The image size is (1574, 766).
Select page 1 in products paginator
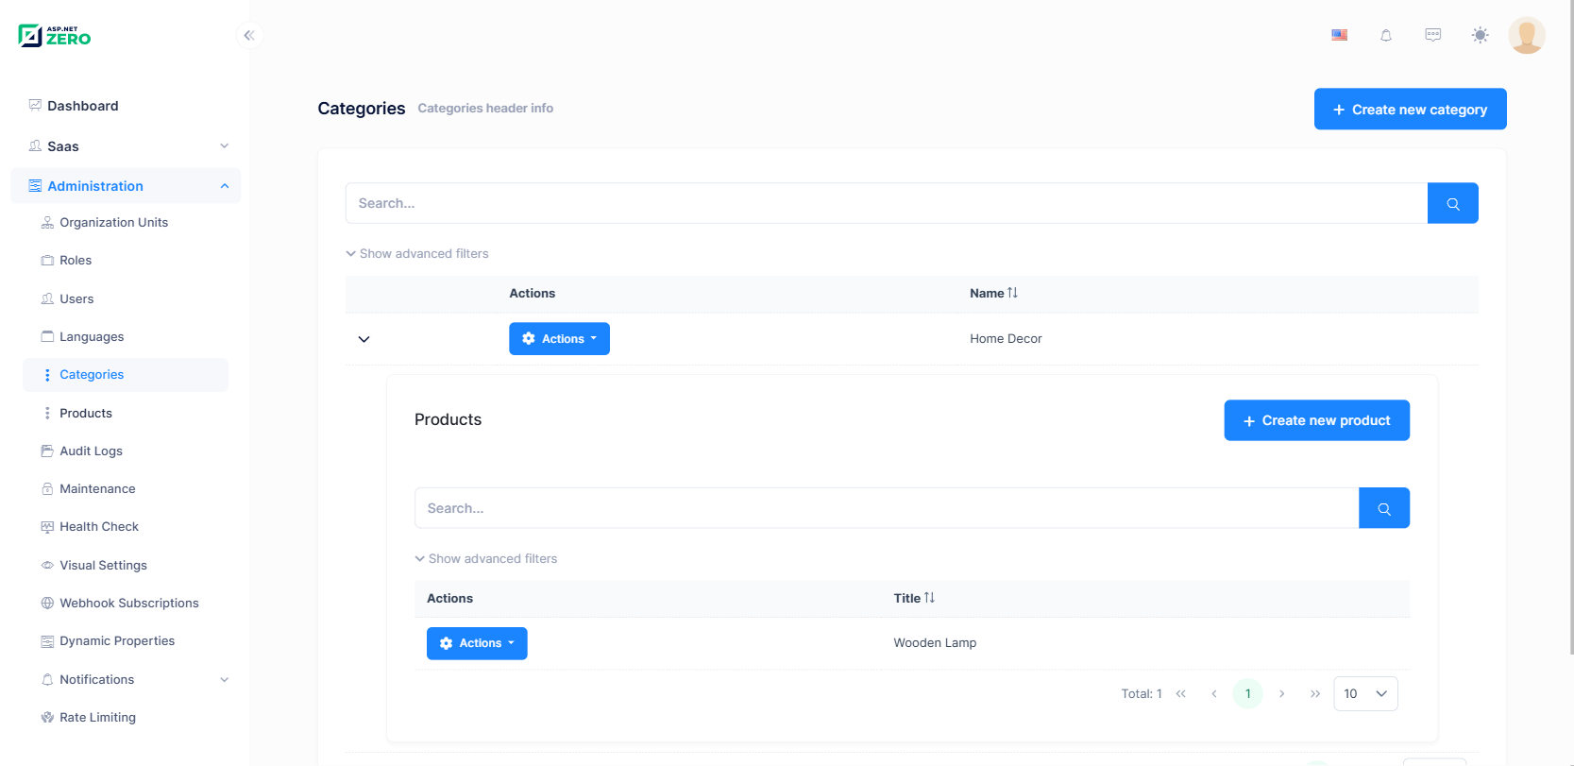pos(1248,694)
